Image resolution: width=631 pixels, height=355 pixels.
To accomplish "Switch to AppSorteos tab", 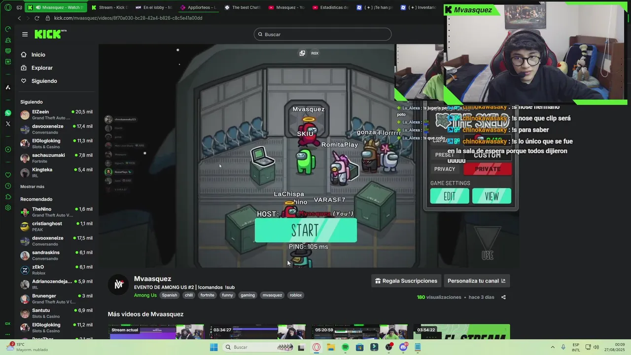I will (198, 7).
